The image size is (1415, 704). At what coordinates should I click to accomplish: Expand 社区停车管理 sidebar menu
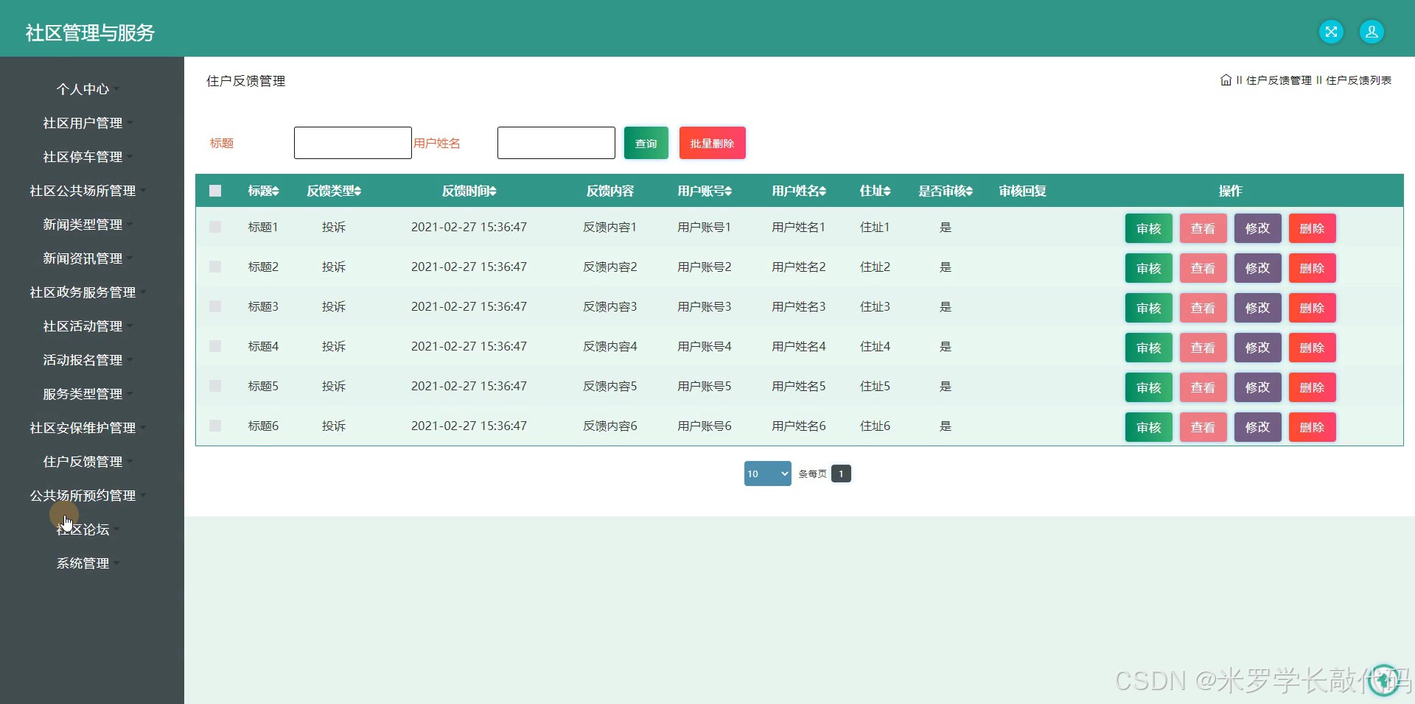[x=88, y=157]
